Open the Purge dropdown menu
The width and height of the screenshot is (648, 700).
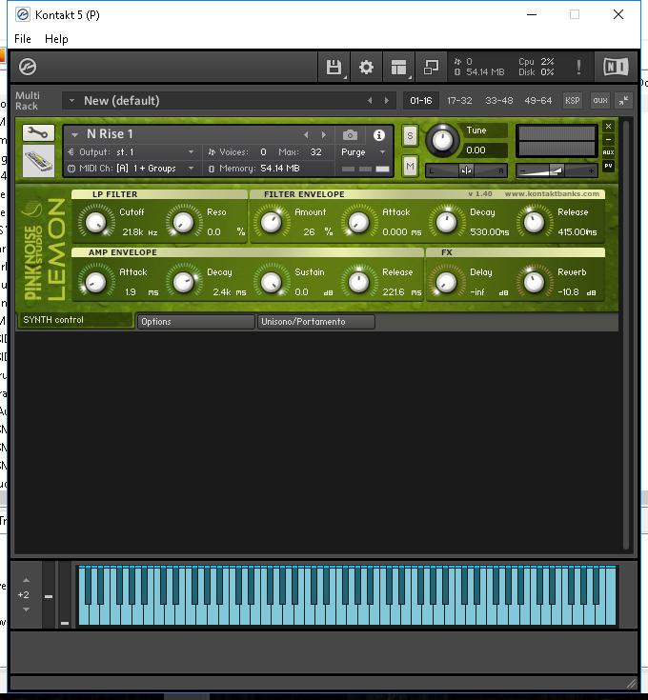point(364,152)
